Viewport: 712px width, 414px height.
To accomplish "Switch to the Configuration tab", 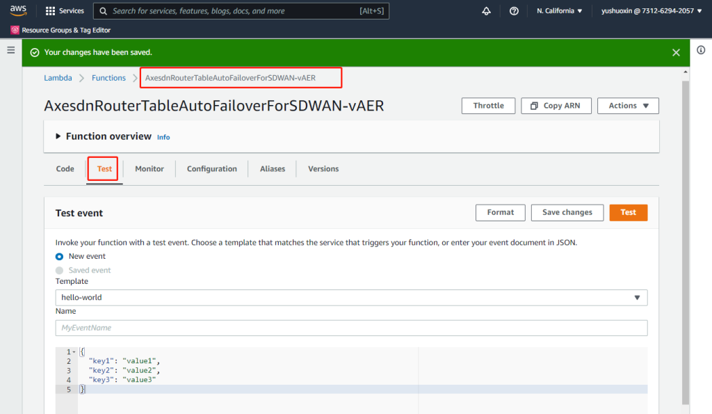I will pyautogui.click(x=212, y=169).
